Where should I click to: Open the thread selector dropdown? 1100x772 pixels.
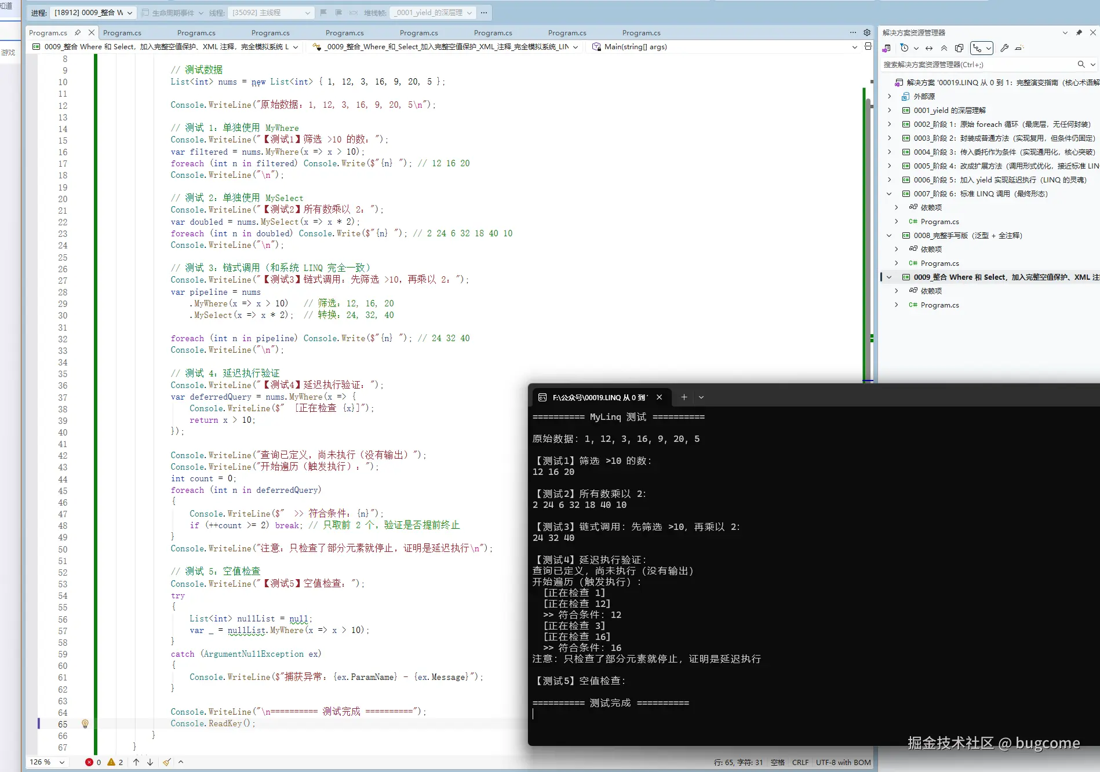(271, 12)
